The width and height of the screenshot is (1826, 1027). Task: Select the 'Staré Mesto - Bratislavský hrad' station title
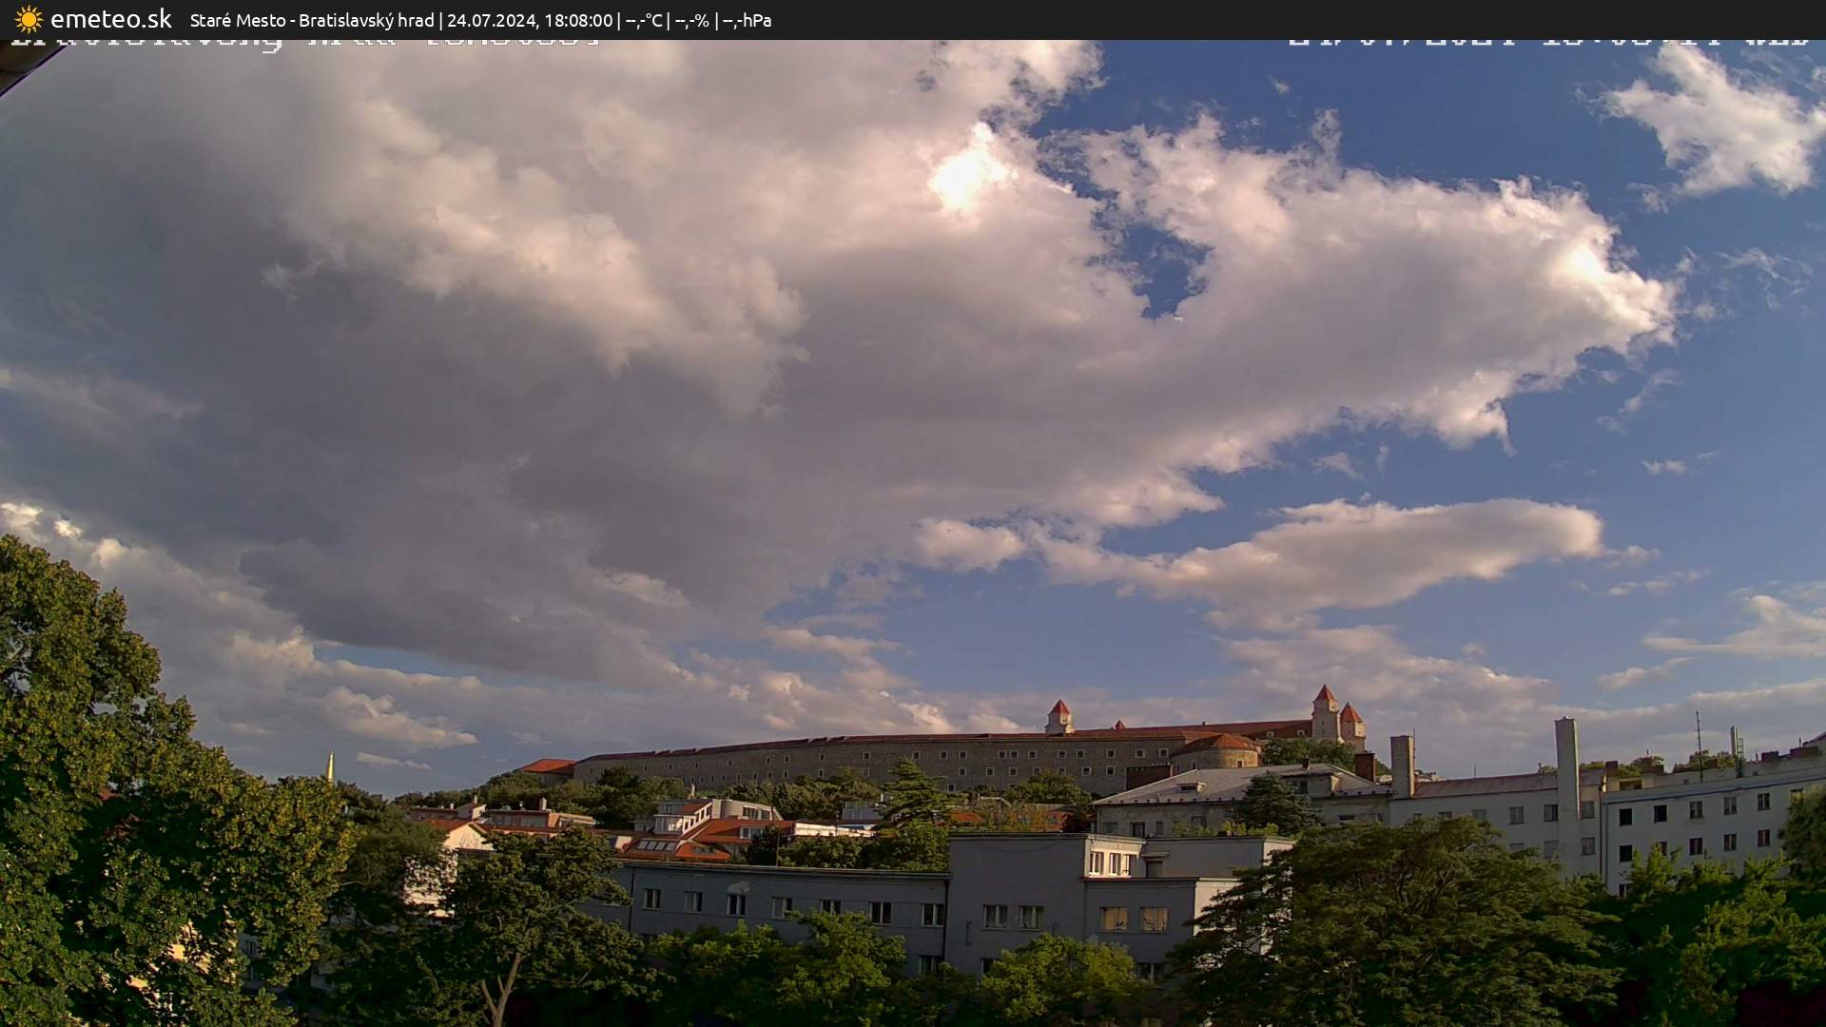click(x=312, y=20)
